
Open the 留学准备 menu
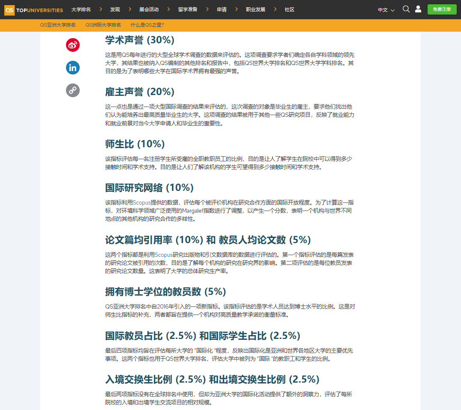pos(188,10)
